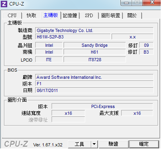Close the CPU-Z window
Viewport: 162px width, 150px height.
[152, 2]
